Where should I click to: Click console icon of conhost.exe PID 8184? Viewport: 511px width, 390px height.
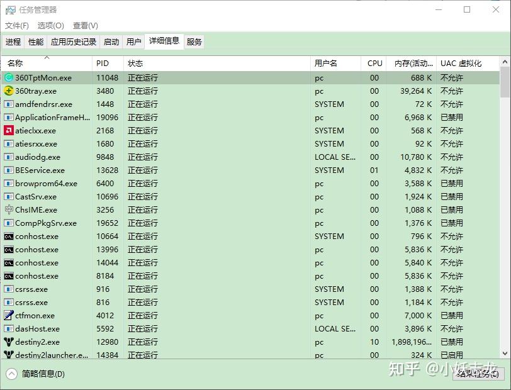coord(9,276)
